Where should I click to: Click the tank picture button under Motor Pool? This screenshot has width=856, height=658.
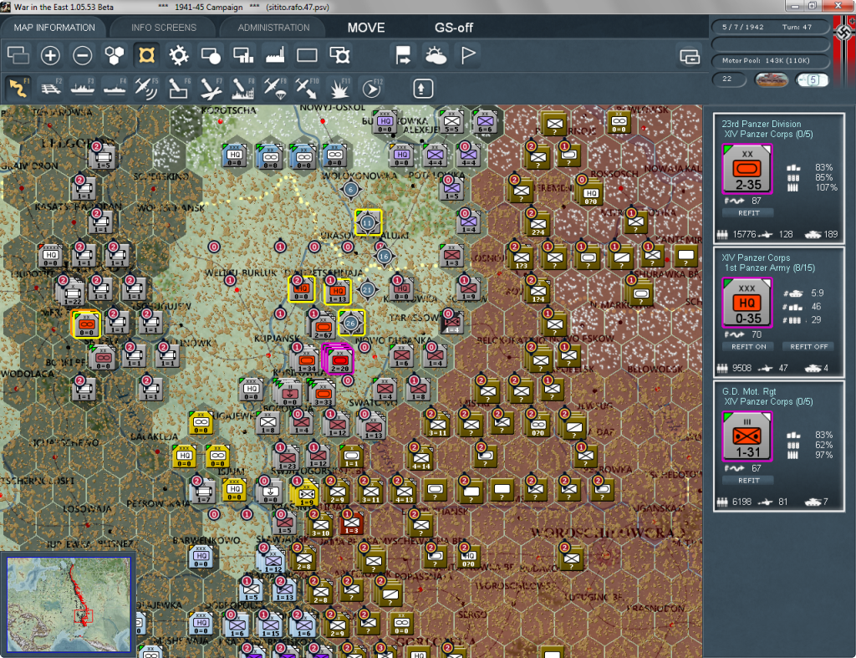771,79
